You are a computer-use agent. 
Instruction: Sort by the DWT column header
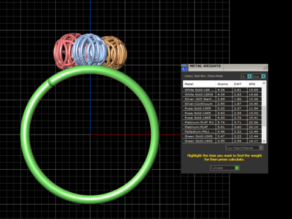tap(240, 84)
